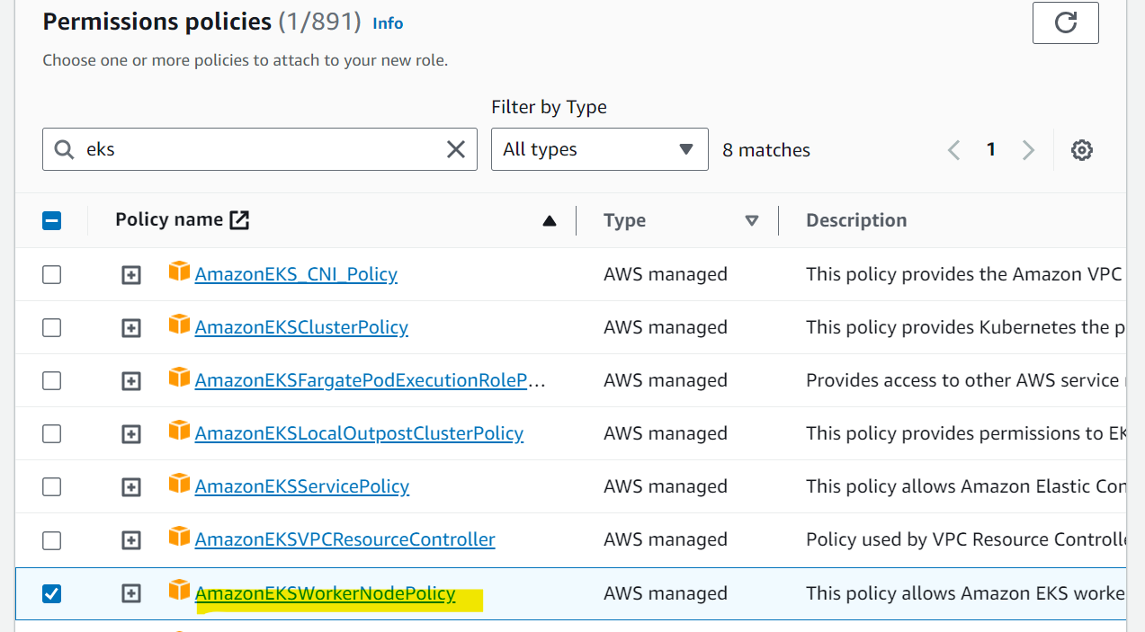Image resolution: width=1145 pixels, height=632 pixels.
Task: Check the AmazonEKSServicePolicy checkbox
Action: [x=52, y=486]
